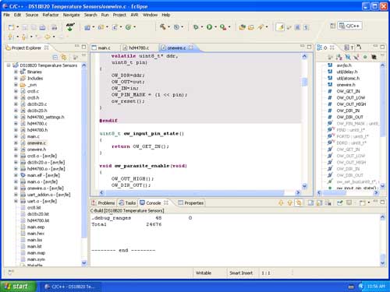The width and height of the screenshot is (390, 292).
Task: Select main.hex file in Project Explorer
Action: point(36,234)
